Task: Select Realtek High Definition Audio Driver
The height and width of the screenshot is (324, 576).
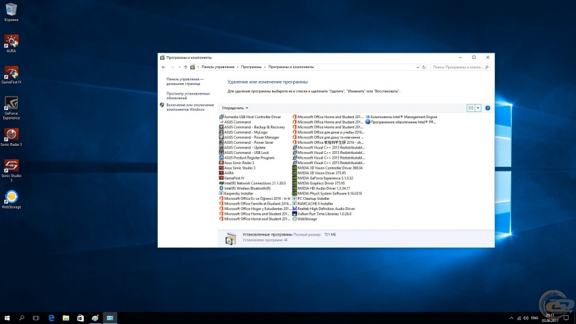Action: tap(323, 209)
